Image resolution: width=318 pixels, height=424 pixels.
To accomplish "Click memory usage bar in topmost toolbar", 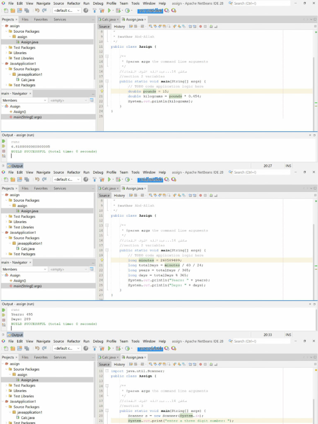I will pos(150,10).
